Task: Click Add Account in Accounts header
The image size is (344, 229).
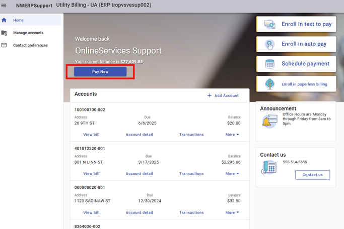Action: [223, 95]
